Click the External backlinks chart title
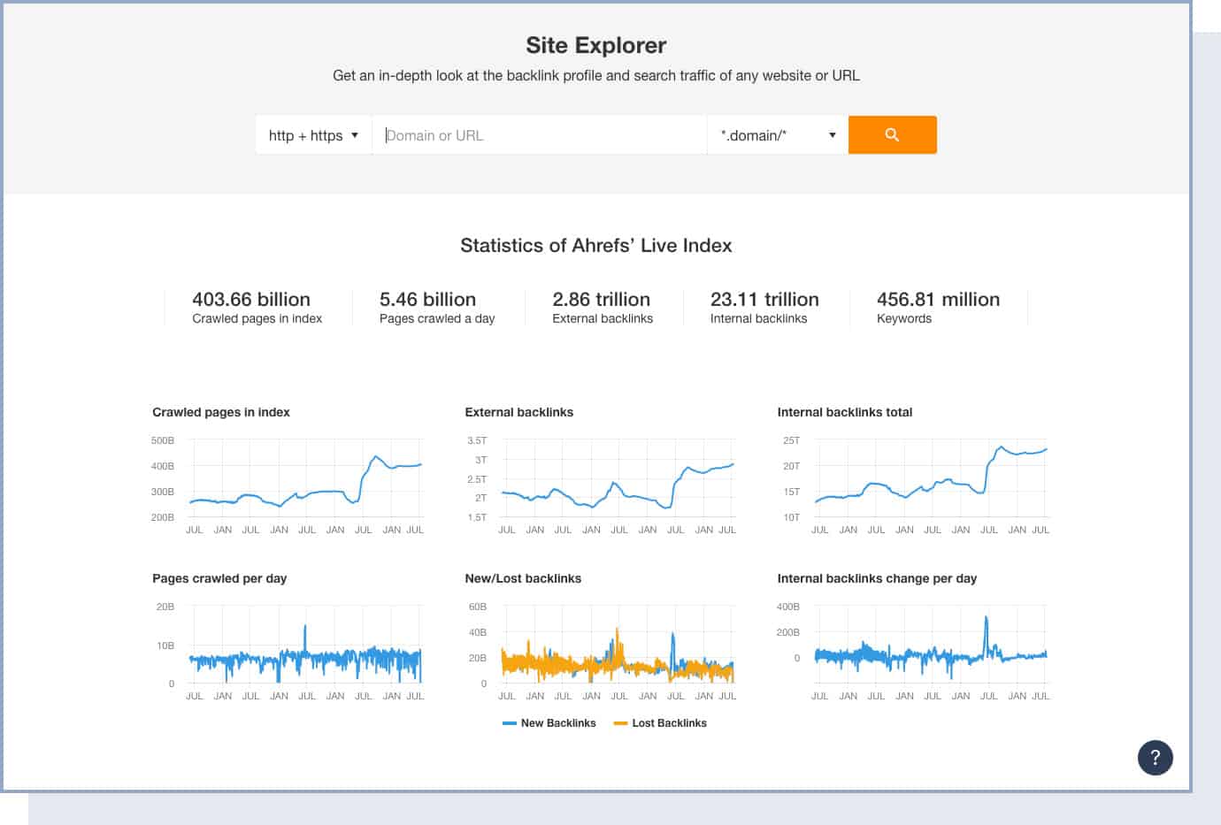The width and height of the screenshot is (1221, 825). pyautogui.click(x=518, y=412)
